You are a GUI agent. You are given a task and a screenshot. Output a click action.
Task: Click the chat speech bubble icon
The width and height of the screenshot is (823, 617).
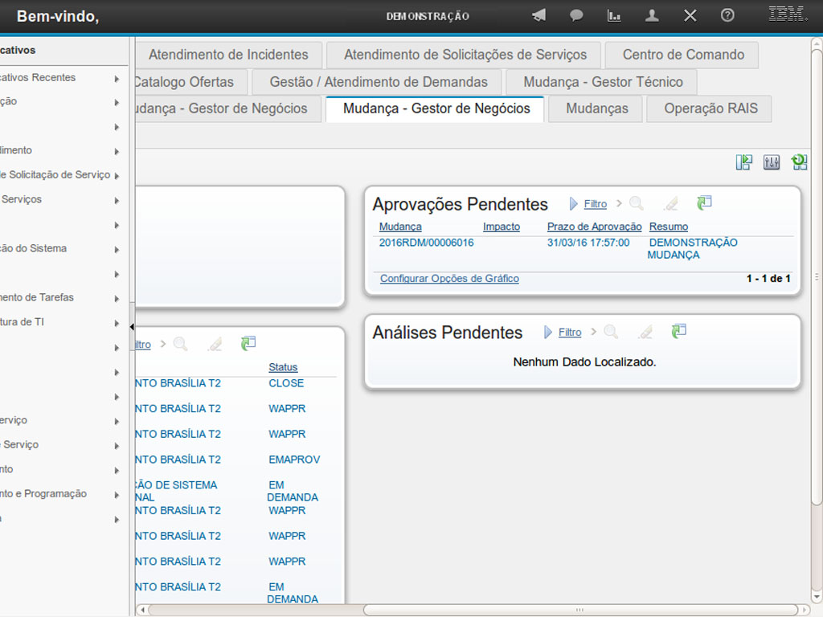[x=576, y=15]
